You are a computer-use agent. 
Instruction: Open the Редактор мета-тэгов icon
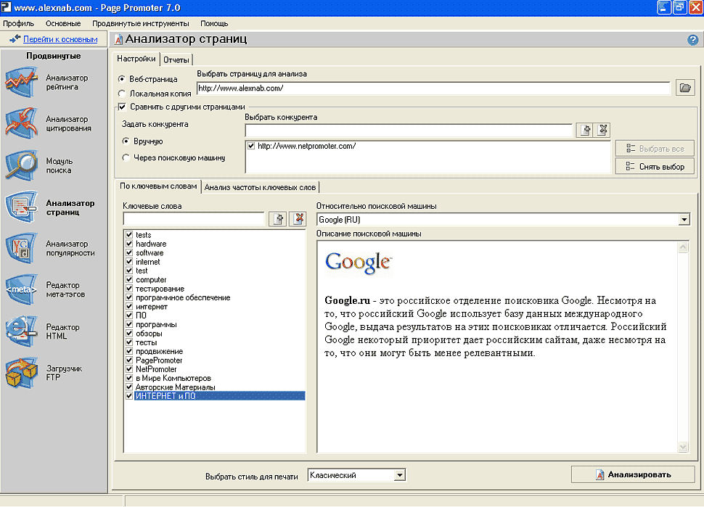pyautogui.click(x=21, y=289)
